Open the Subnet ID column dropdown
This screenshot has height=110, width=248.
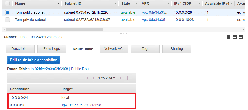click(115, 4)
